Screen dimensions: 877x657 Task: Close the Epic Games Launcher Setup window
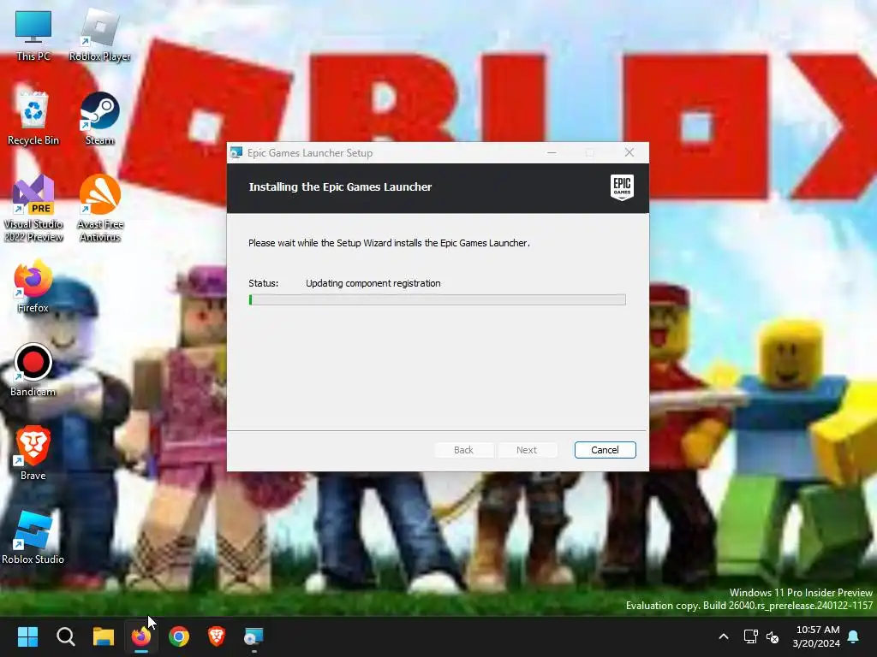pos(629,152)
